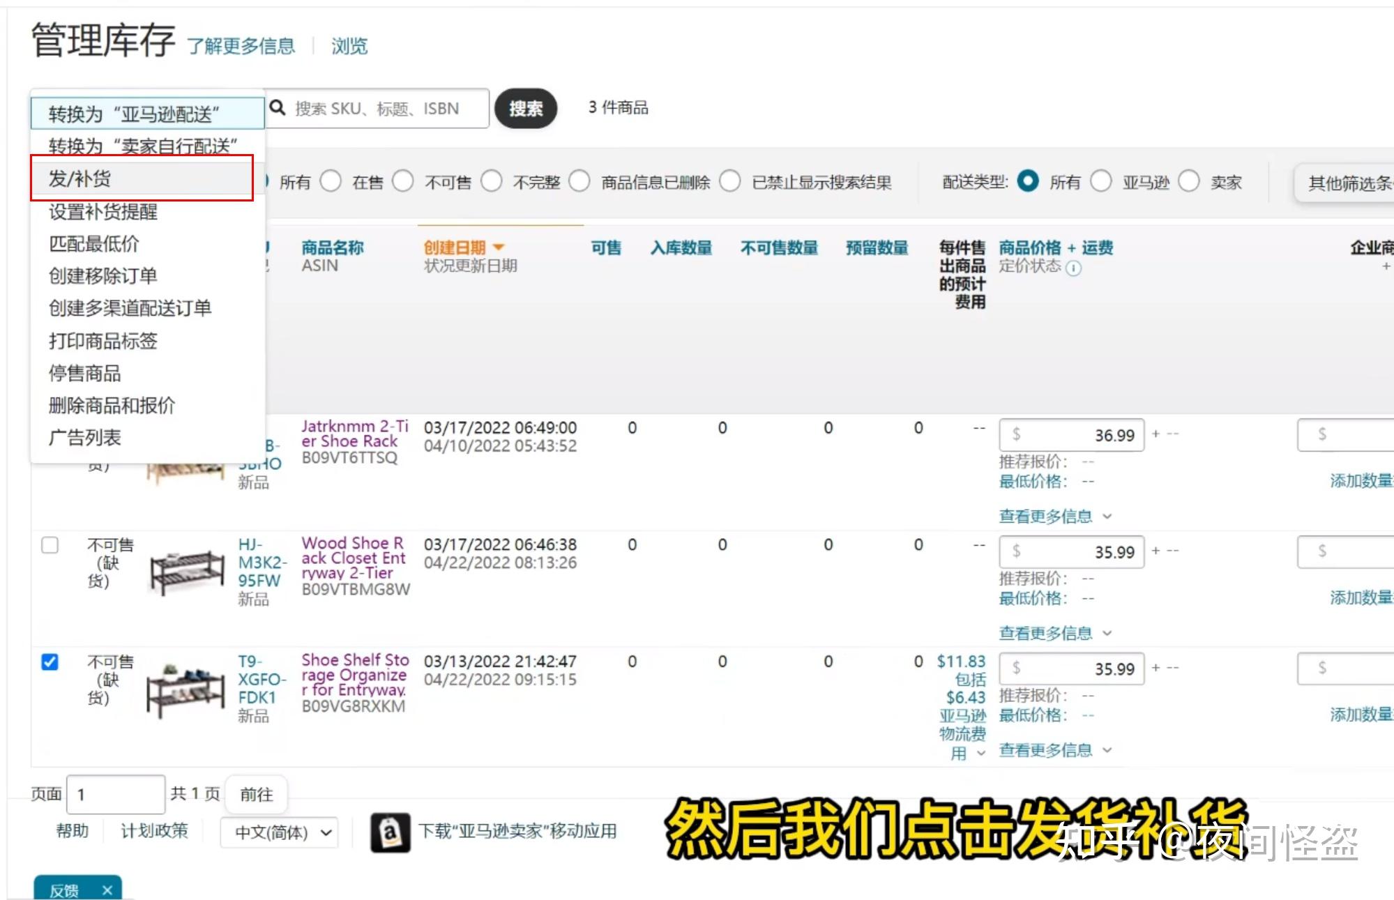Choose 转换为"卖家自行配送" menu option
1394x900 pixels.
click(147, 146)
